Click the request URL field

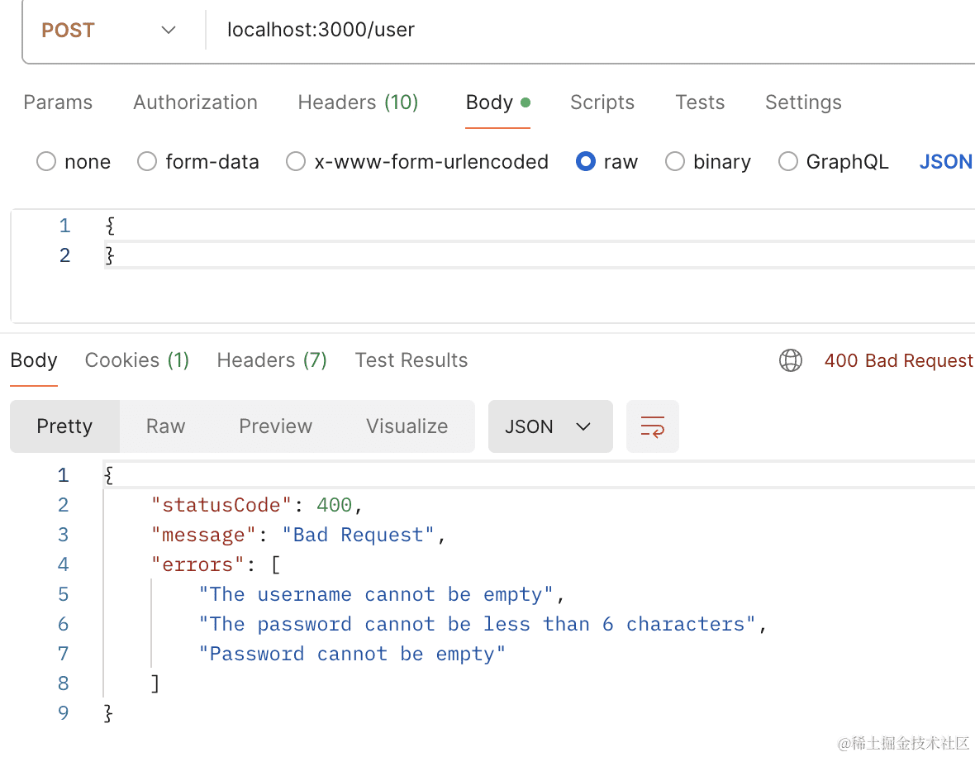(x=578, y=31)
